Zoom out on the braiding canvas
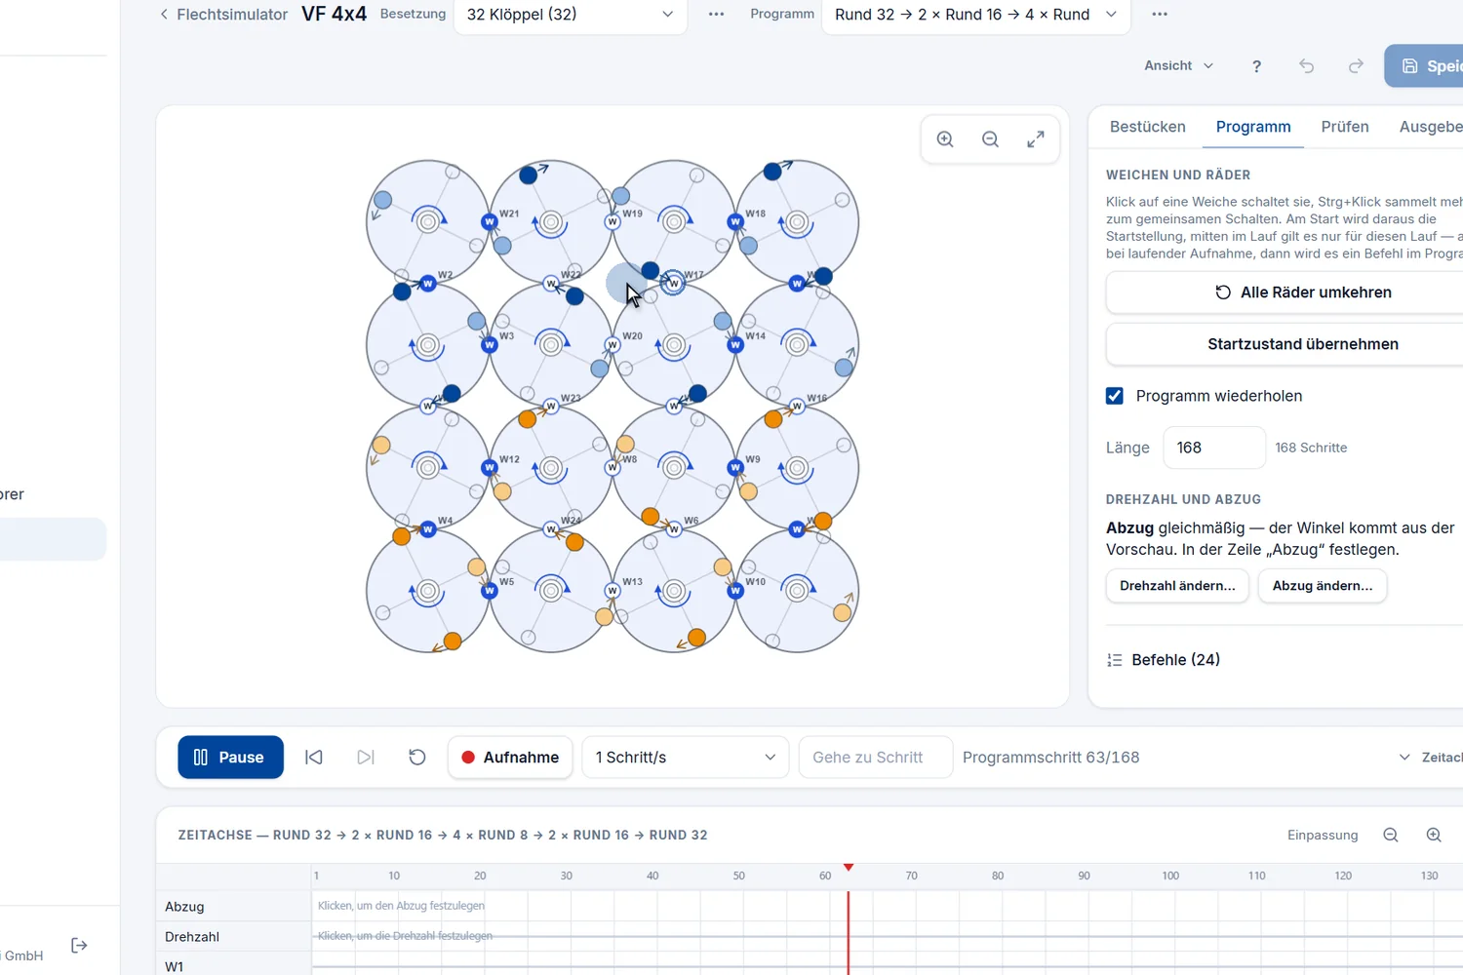This screenshot has height=975, width=1463. (x=990, y=139)
